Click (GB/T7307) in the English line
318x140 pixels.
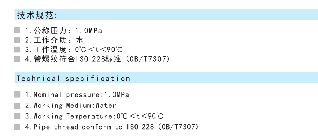pyautogui.click(x=177, y=127)
